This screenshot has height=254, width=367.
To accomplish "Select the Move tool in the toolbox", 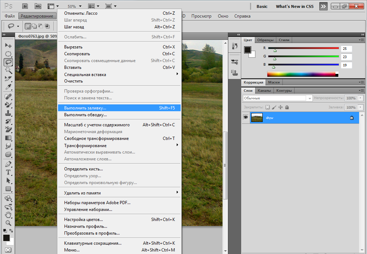I will [8, 46].
